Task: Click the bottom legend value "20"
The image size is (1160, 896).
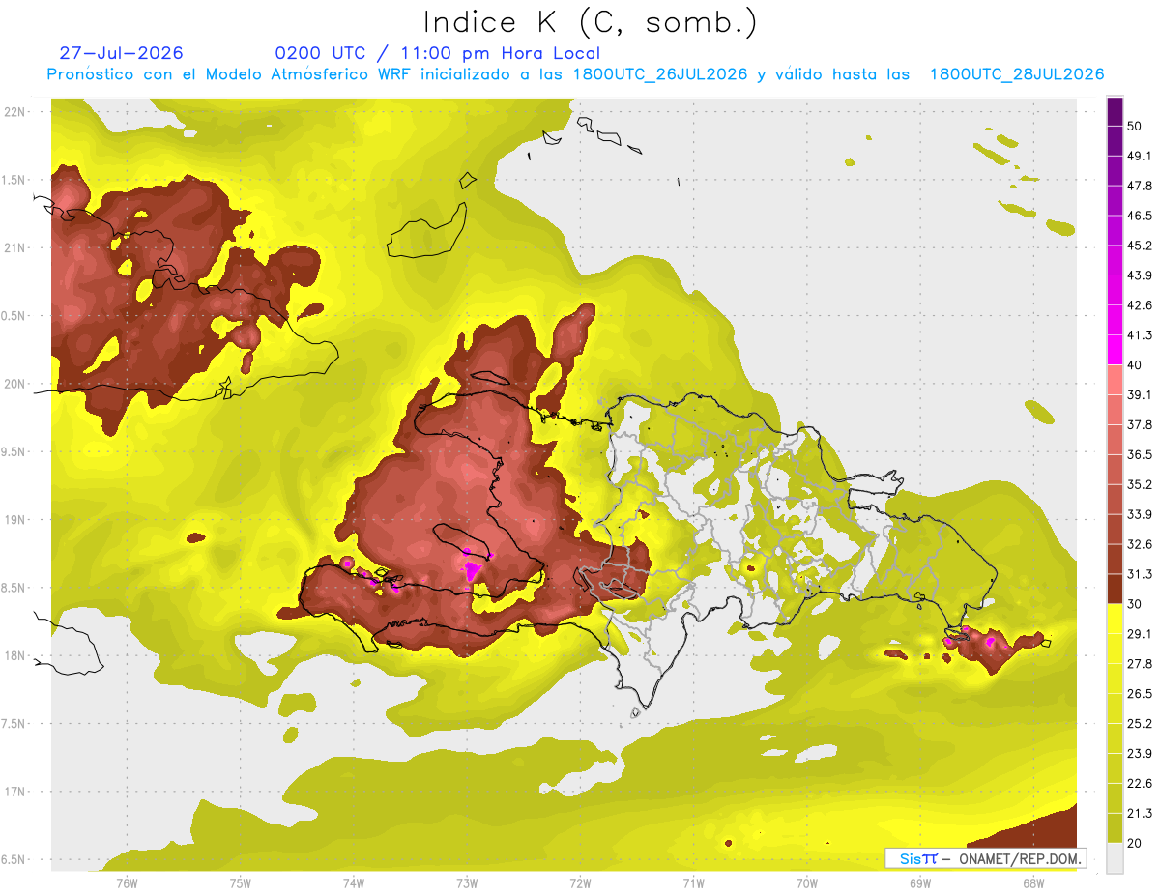Action: 1135,842
